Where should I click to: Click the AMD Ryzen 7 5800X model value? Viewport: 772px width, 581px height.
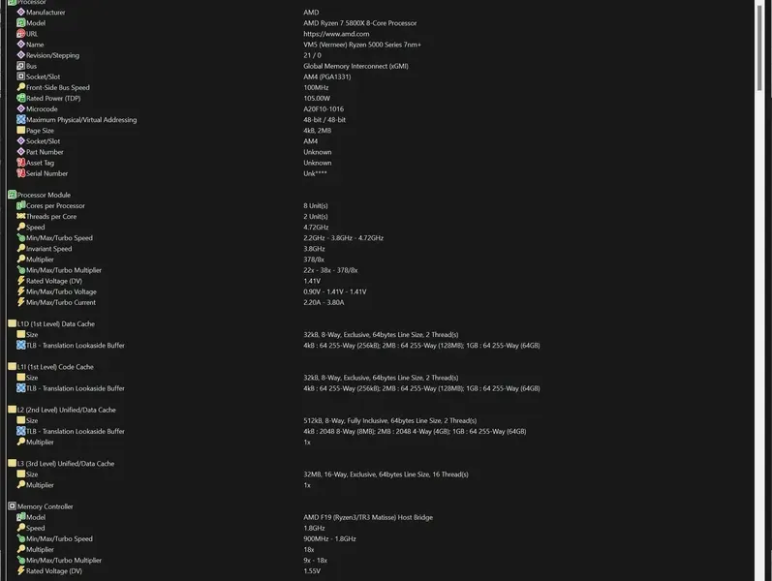(x=359, y=23)
